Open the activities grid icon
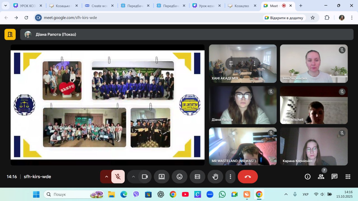This screenshot has width=358, height=201. pos(348,177)
